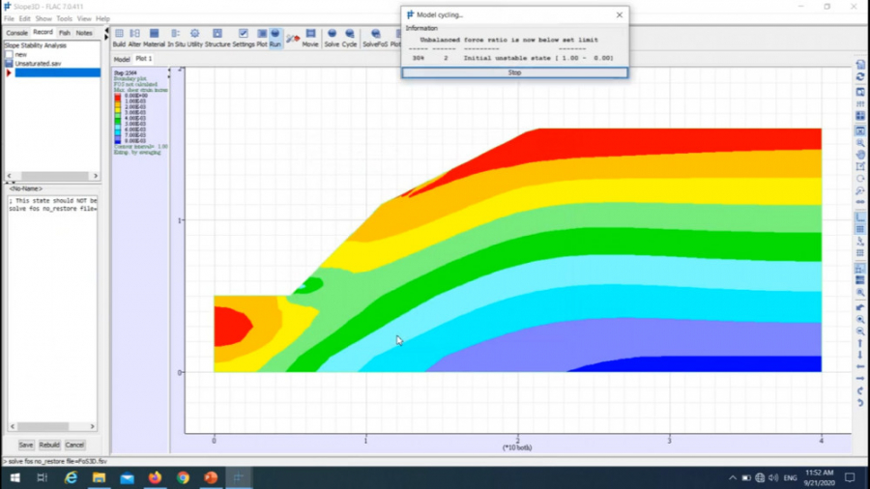Click the Rebuild button
Screen dimensions: 870x489
49,445
